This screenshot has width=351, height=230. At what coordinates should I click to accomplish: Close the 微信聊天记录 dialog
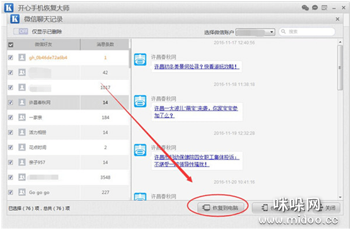[x=338, y=19]
